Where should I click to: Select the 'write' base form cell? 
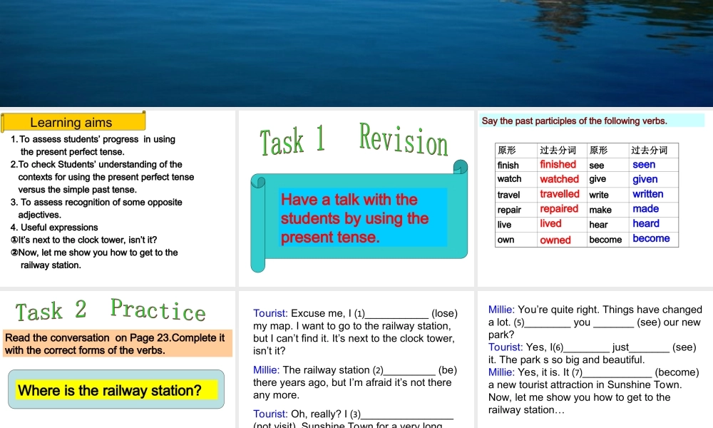(x=607, y=194)
